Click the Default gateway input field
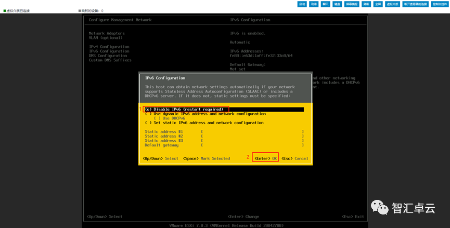The width and height of the screenshot is (450, 228). coord(252,145)
